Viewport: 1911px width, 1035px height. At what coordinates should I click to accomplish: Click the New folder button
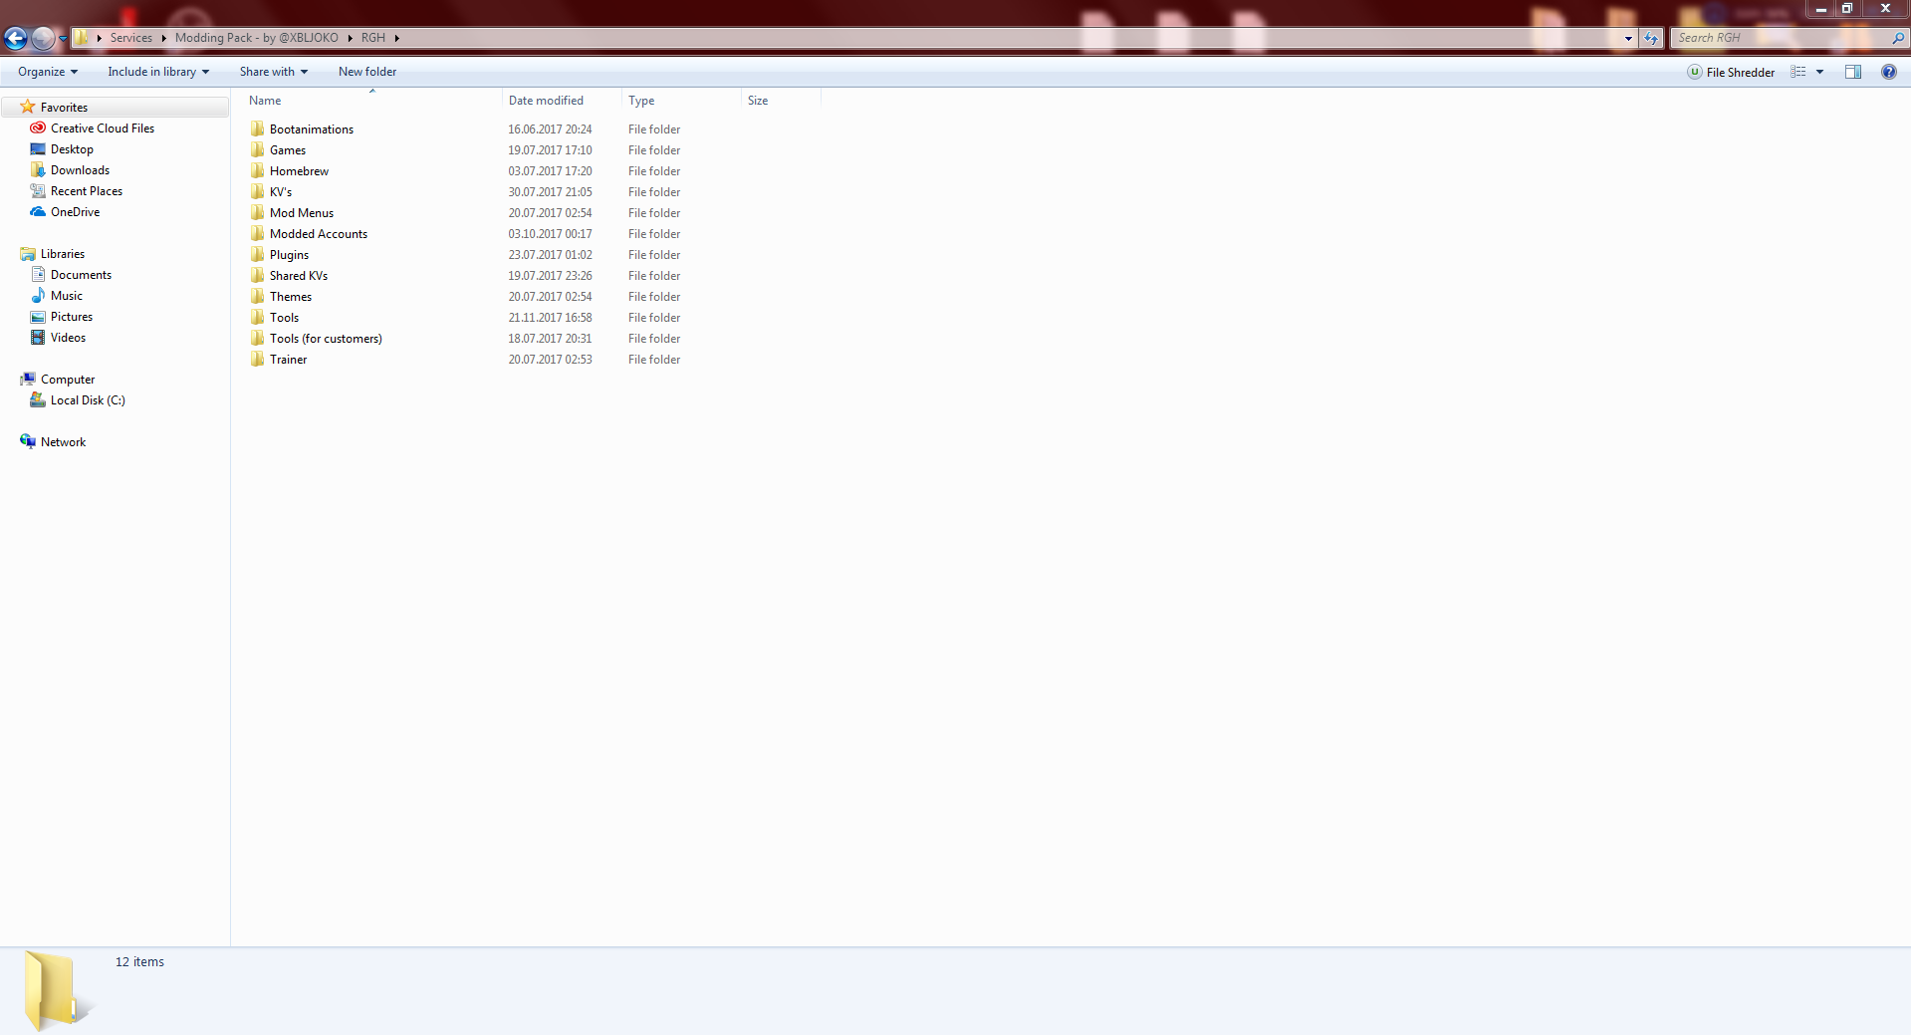(366, 72)
